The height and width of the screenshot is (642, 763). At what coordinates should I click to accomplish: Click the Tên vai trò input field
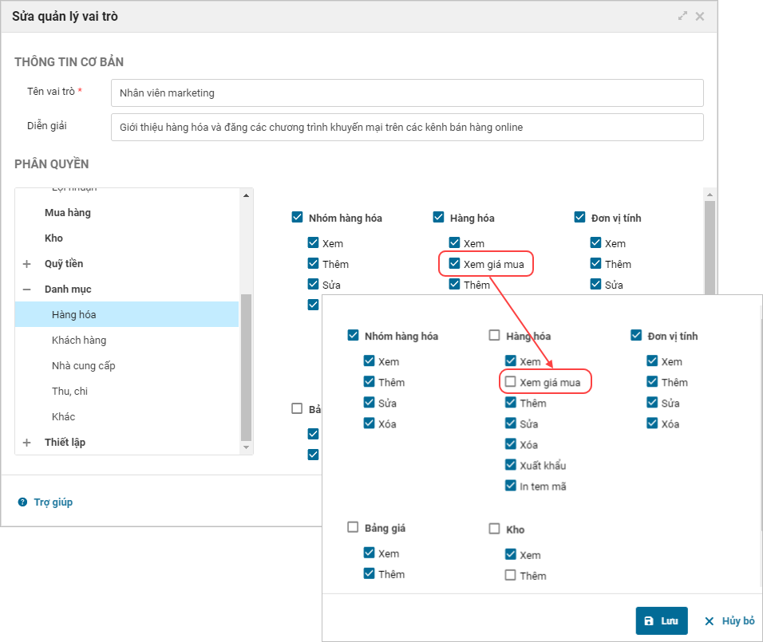pos(407,93)
